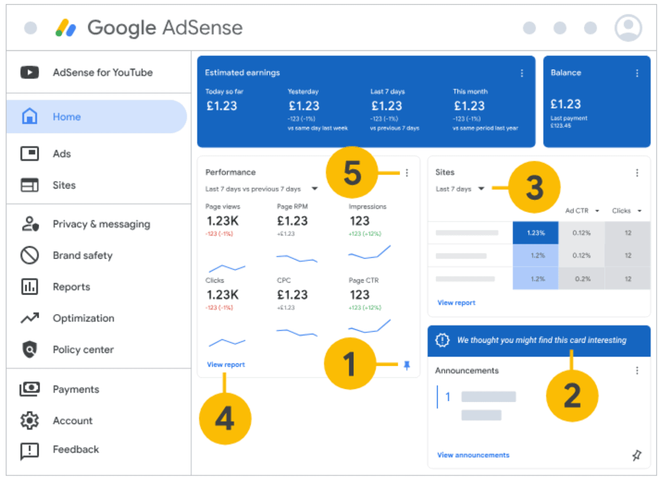
Task: Expand Performance date range dropdown
Action: pyautogui.click(x=314, y=189)
